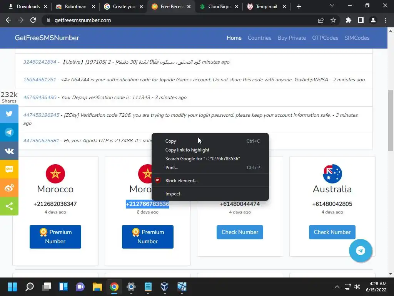Image resolution: width=394 pixels, height=296 pixels.
Task: Open Countries in the site navigation
Action: 259,38
